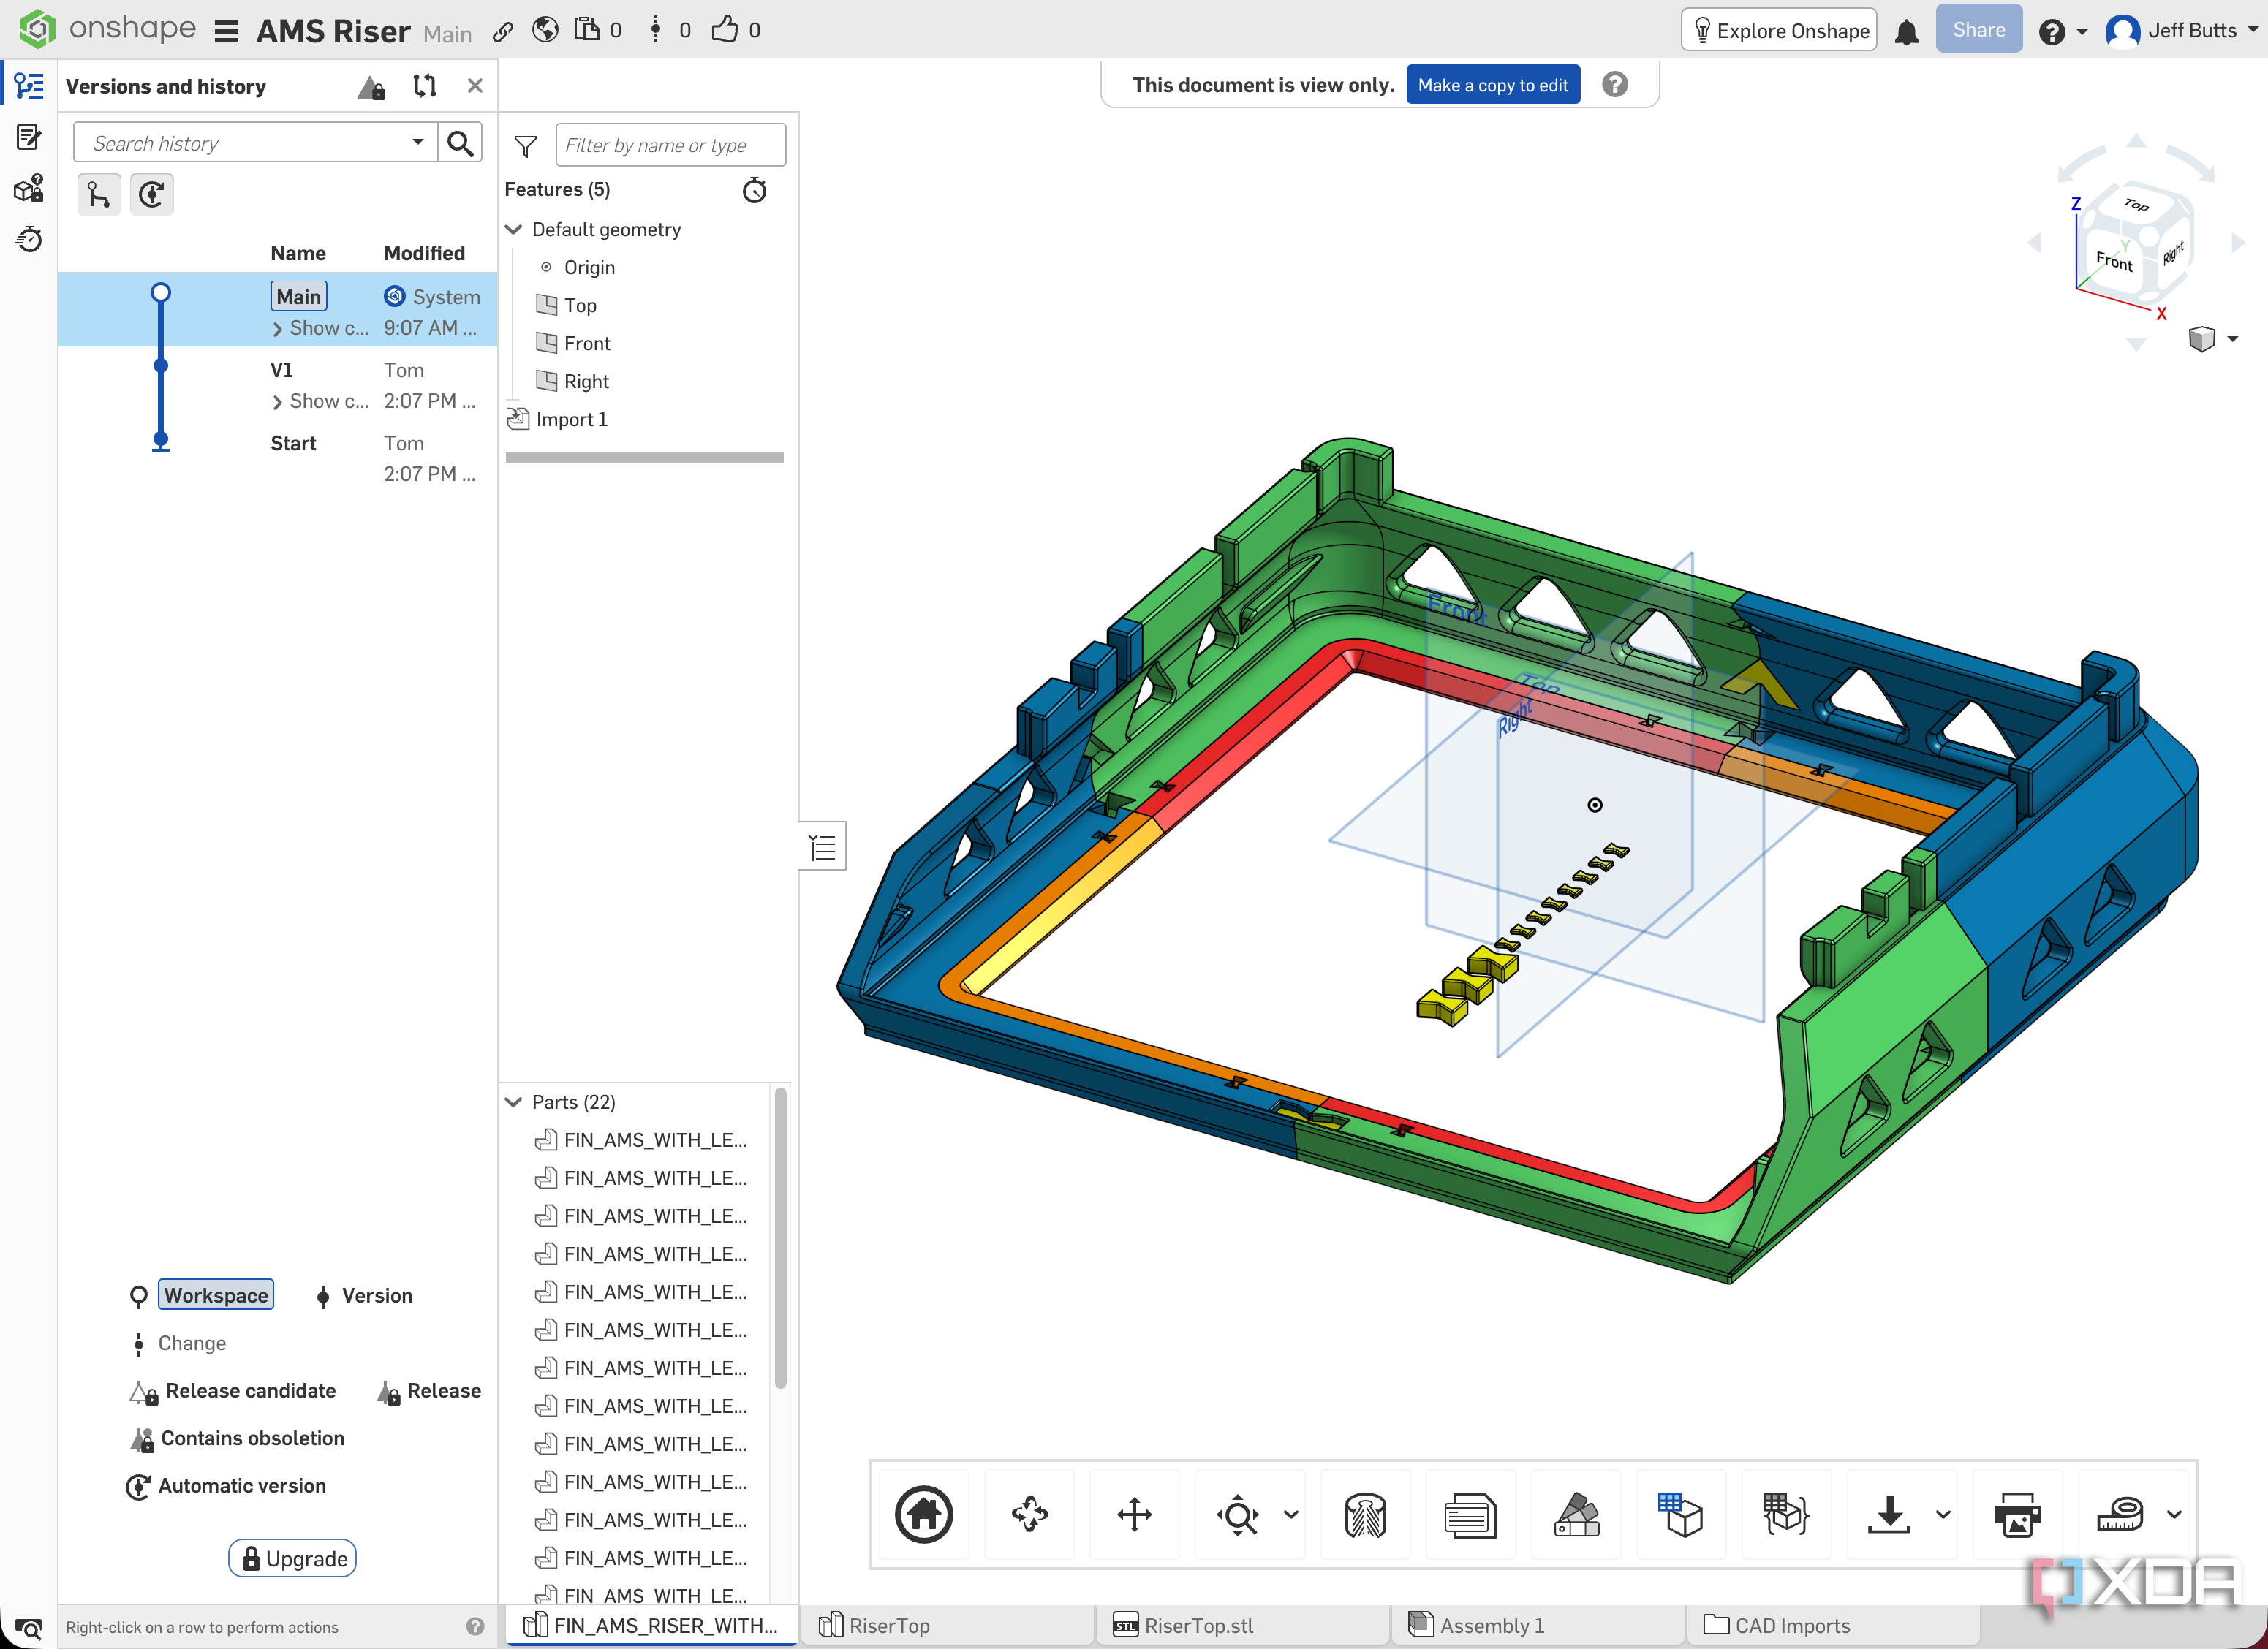Open the appearance palette icon
The height and width of the screenshot is (1649, 2268).
point(1576,1514)
